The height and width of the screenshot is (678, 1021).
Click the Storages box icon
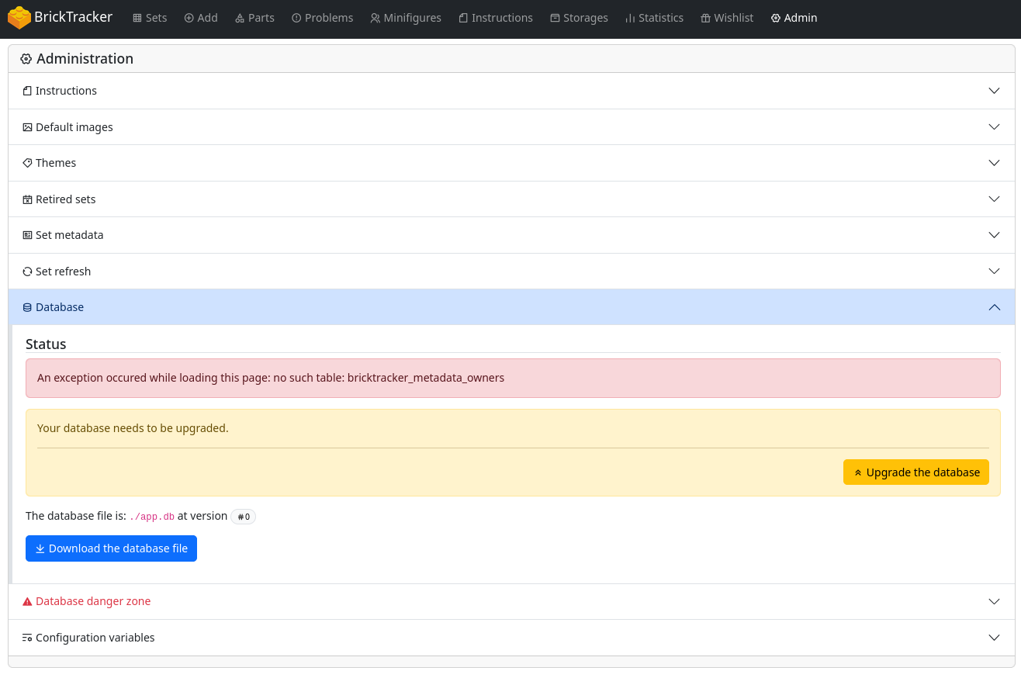555,18
